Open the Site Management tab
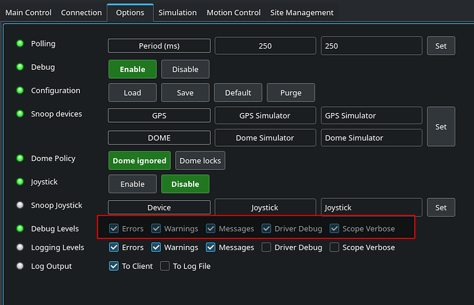The width and height of the screenshot is (474, 305). pyautogui.click(x=302, y=12)
